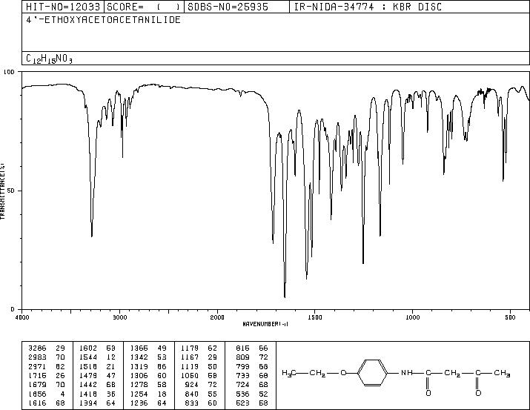The width and height of the screenshot is (530, 410).
Task: Select peak table entry 1518
Action: 88,366
